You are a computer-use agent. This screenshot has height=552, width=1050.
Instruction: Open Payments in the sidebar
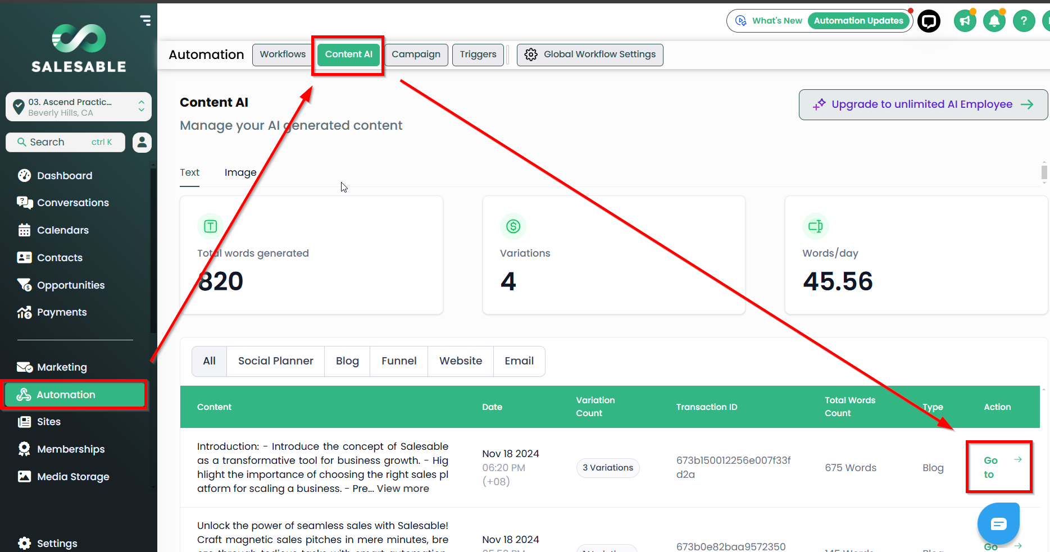(62, 312)
